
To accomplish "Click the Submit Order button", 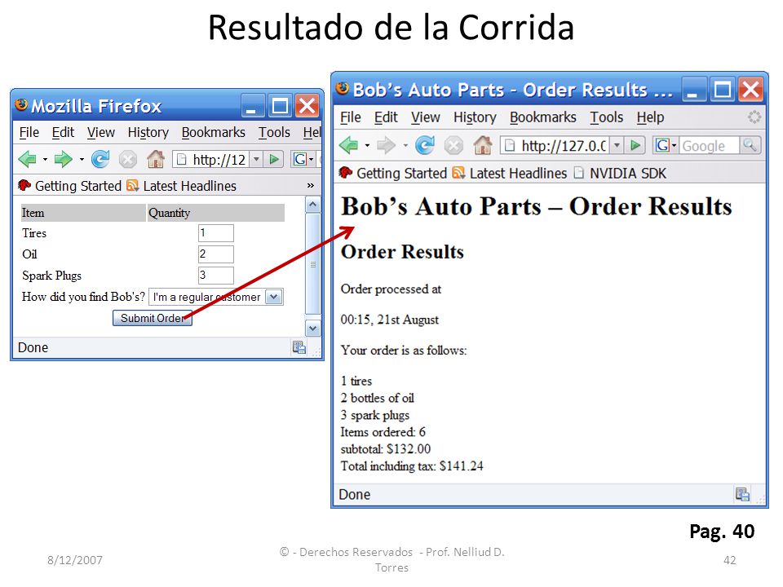I will tap(153, 318).
